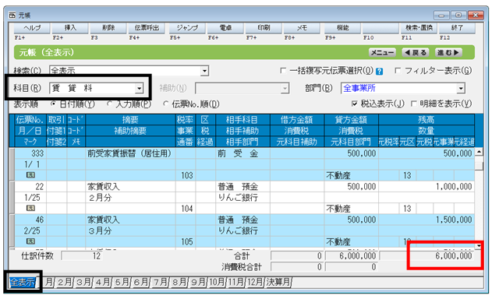Click the 補助摘要 cell ３月分

[x=130, y=230]
